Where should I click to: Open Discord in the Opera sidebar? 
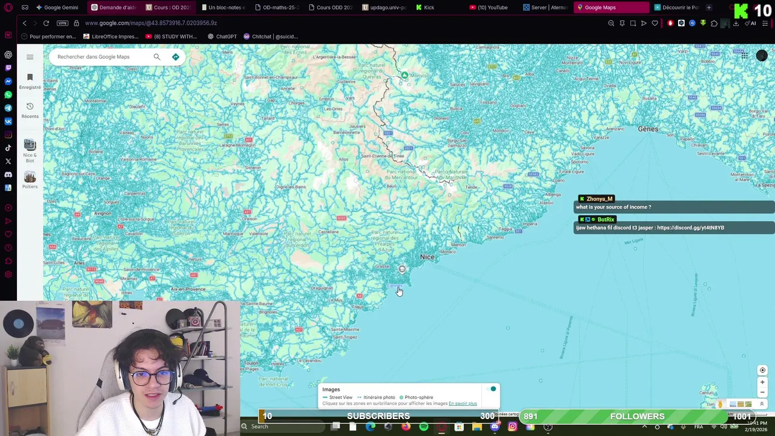8,174
